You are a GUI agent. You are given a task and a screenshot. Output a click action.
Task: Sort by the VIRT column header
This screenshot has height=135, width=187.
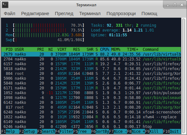coord(62,50)
